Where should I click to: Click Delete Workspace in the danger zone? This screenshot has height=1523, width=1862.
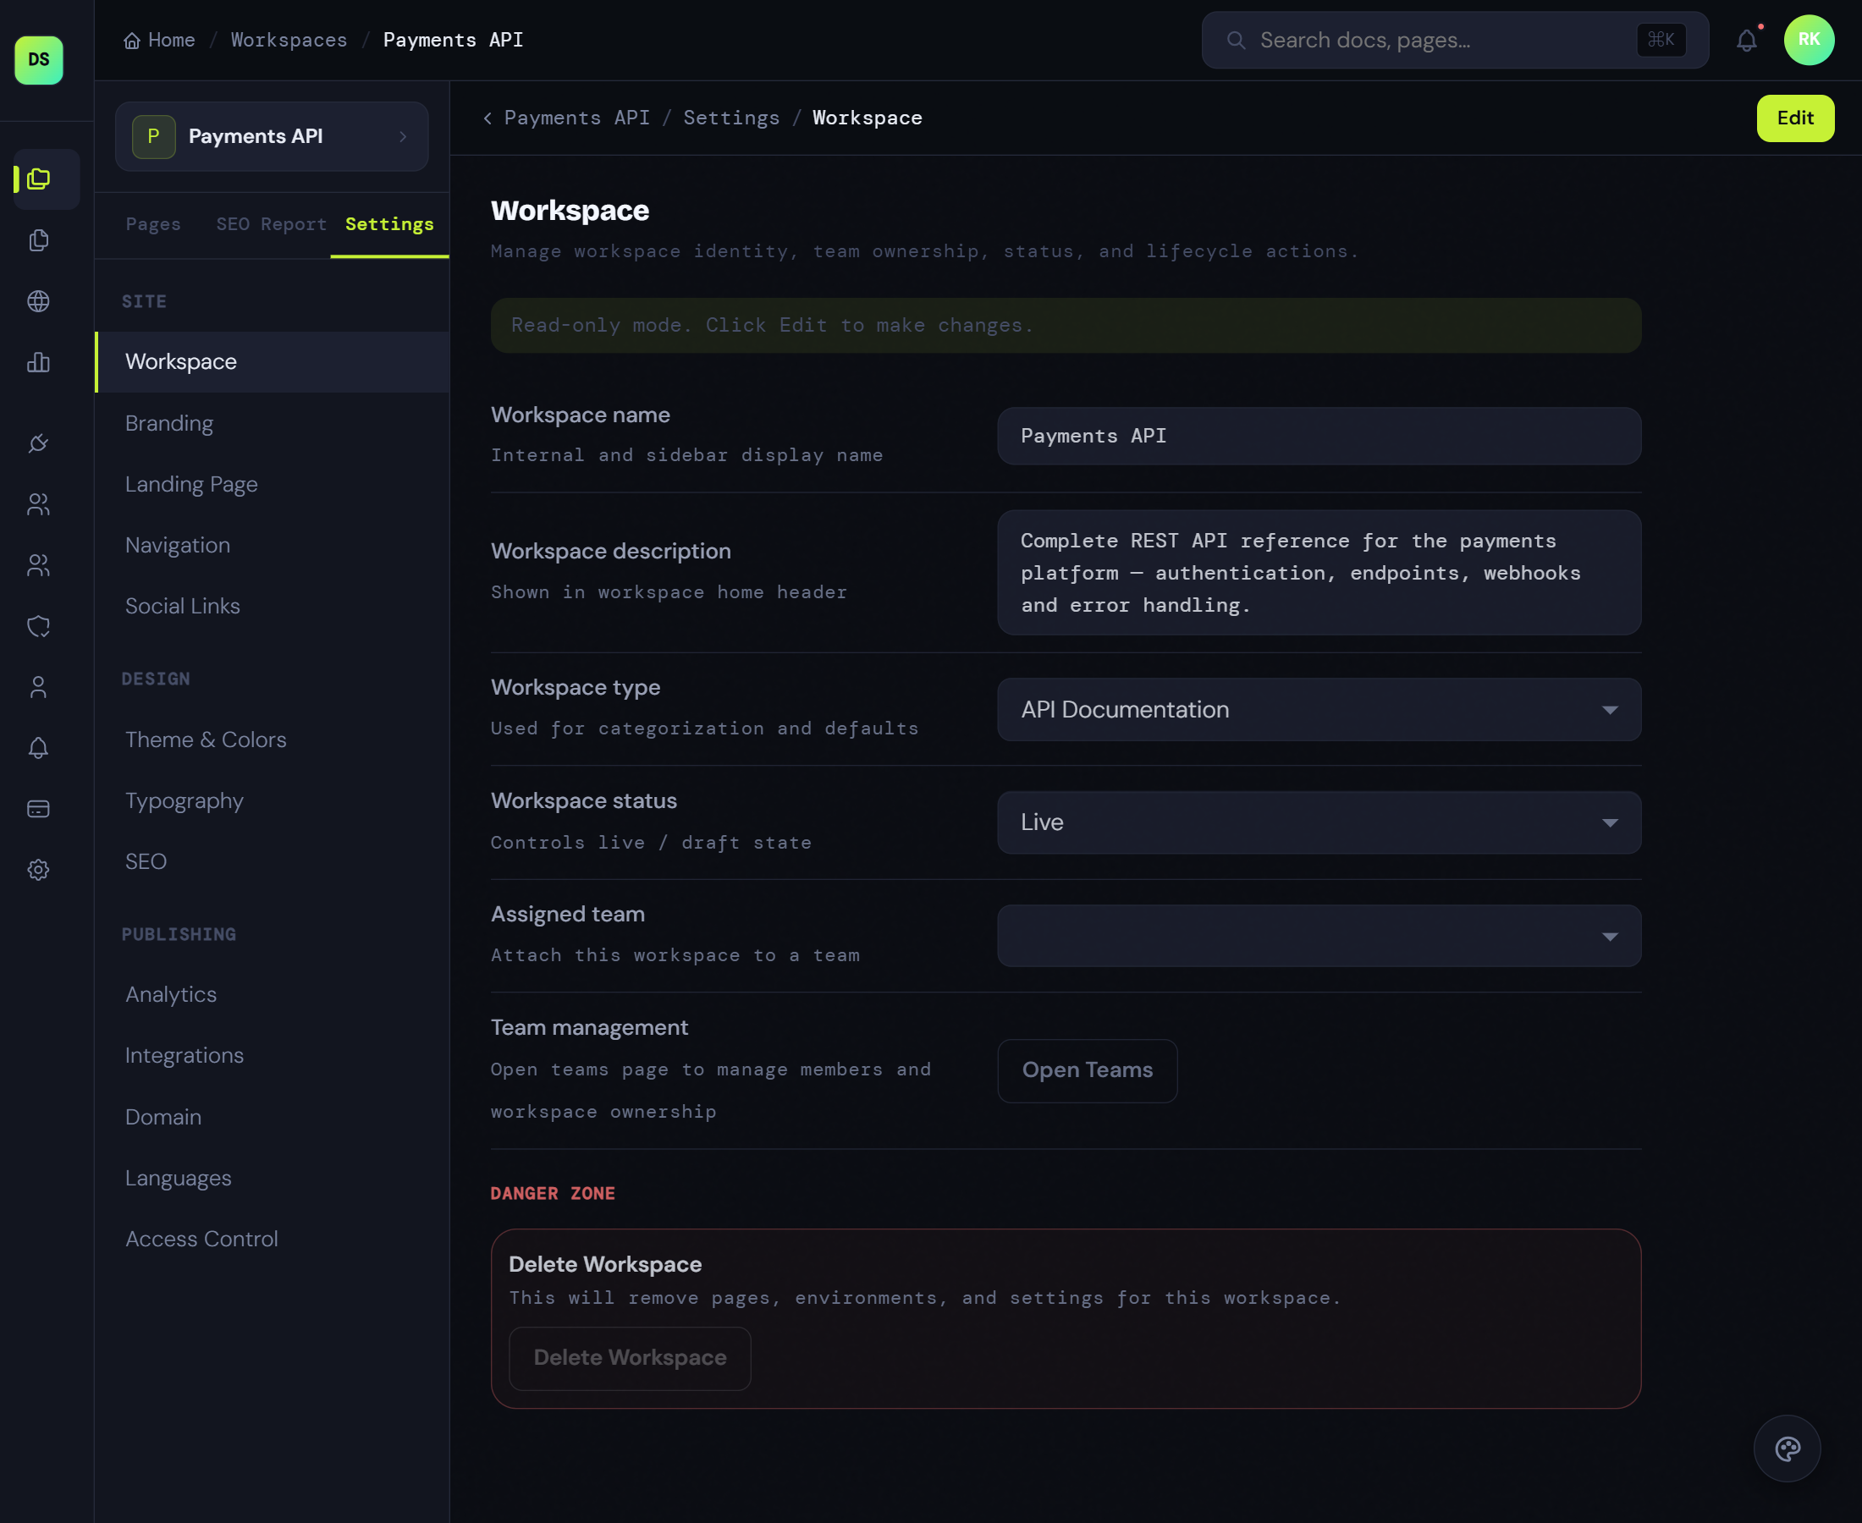629,1357
